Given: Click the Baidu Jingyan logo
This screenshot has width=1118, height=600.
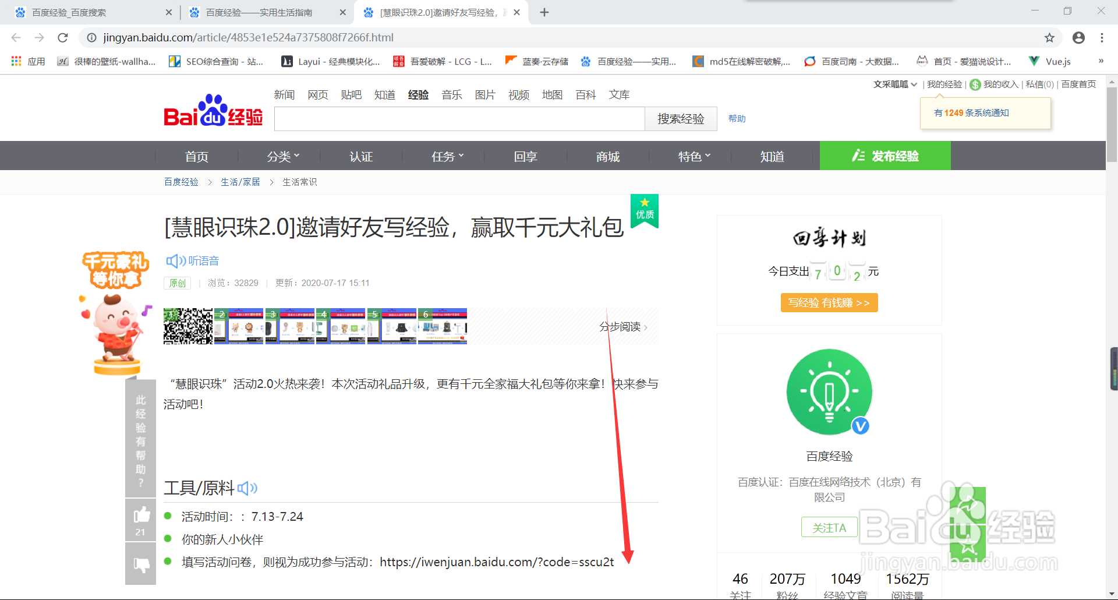Looking at the screenshot, I should point(213,110).
